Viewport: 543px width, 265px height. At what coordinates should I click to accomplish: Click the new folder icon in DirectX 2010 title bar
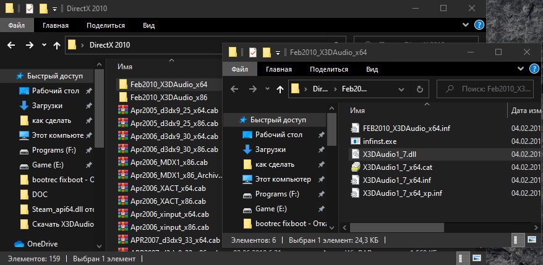point(43,8)
